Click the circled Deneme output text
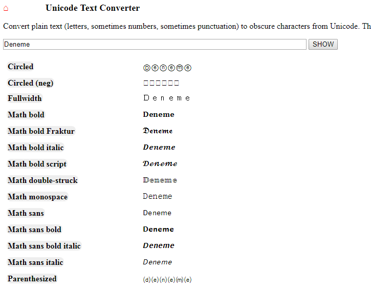This screenshot has height=289, width=371. click(x=167, y=68)
